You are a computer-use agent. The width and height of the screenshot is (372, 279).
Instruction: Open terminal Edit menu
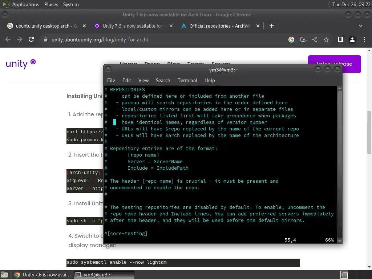(127, 80)
